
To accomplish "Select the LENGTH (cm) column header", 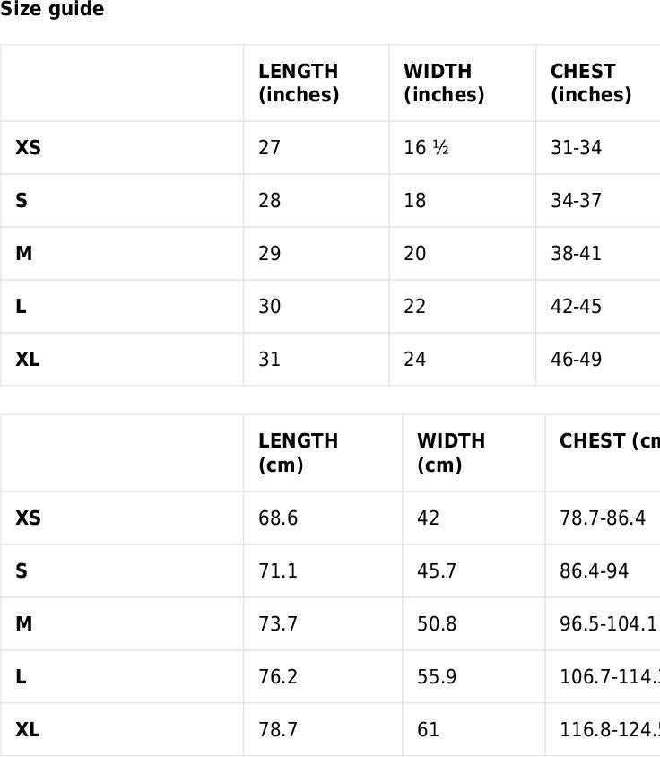I will 323,453.
